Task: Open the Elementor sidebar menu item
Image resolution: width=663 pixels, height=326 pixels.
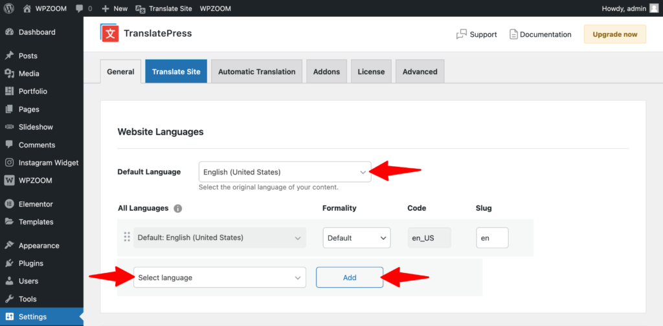Action: pyautogui.click(x=36, y=204)
